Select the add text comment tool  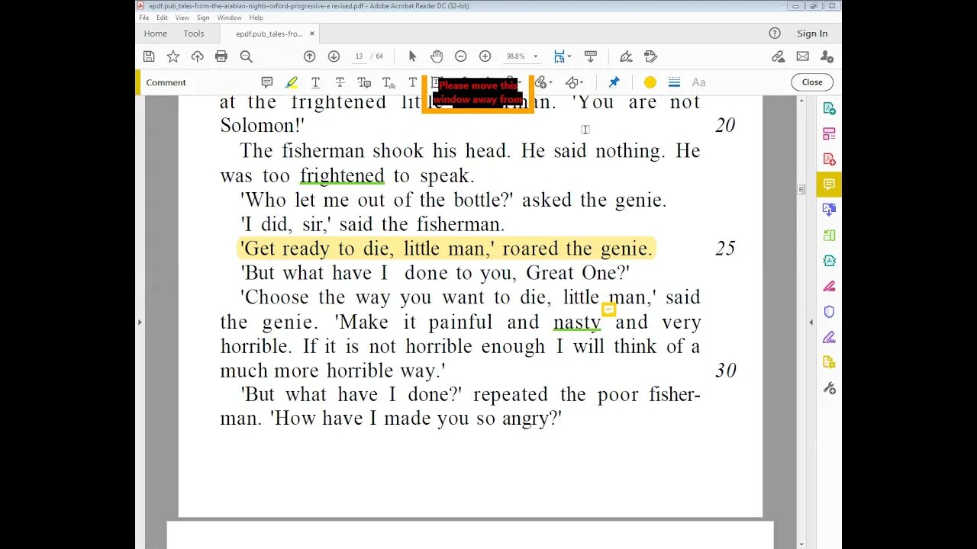point(413,82)
